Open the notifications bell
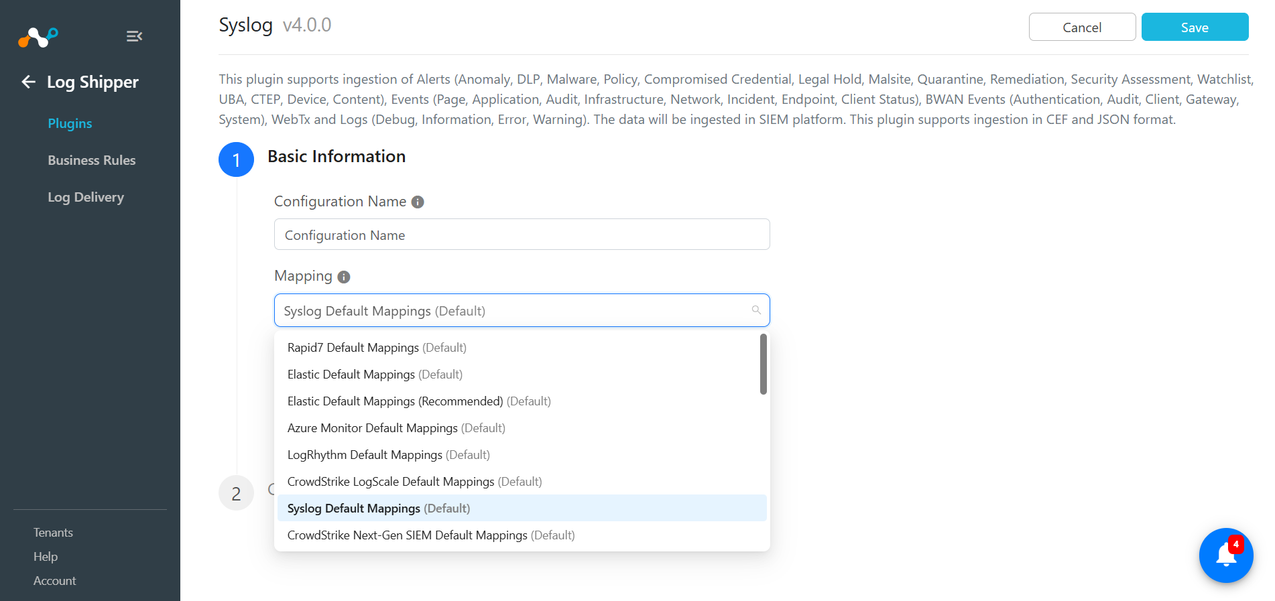This screenshot has height=601, width=1275. pyautogui.click(x=1226, y=555)
